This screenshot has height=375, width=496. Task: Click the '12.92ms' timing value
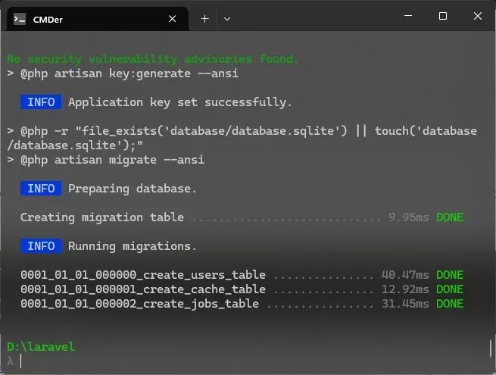tap(405, 289)
